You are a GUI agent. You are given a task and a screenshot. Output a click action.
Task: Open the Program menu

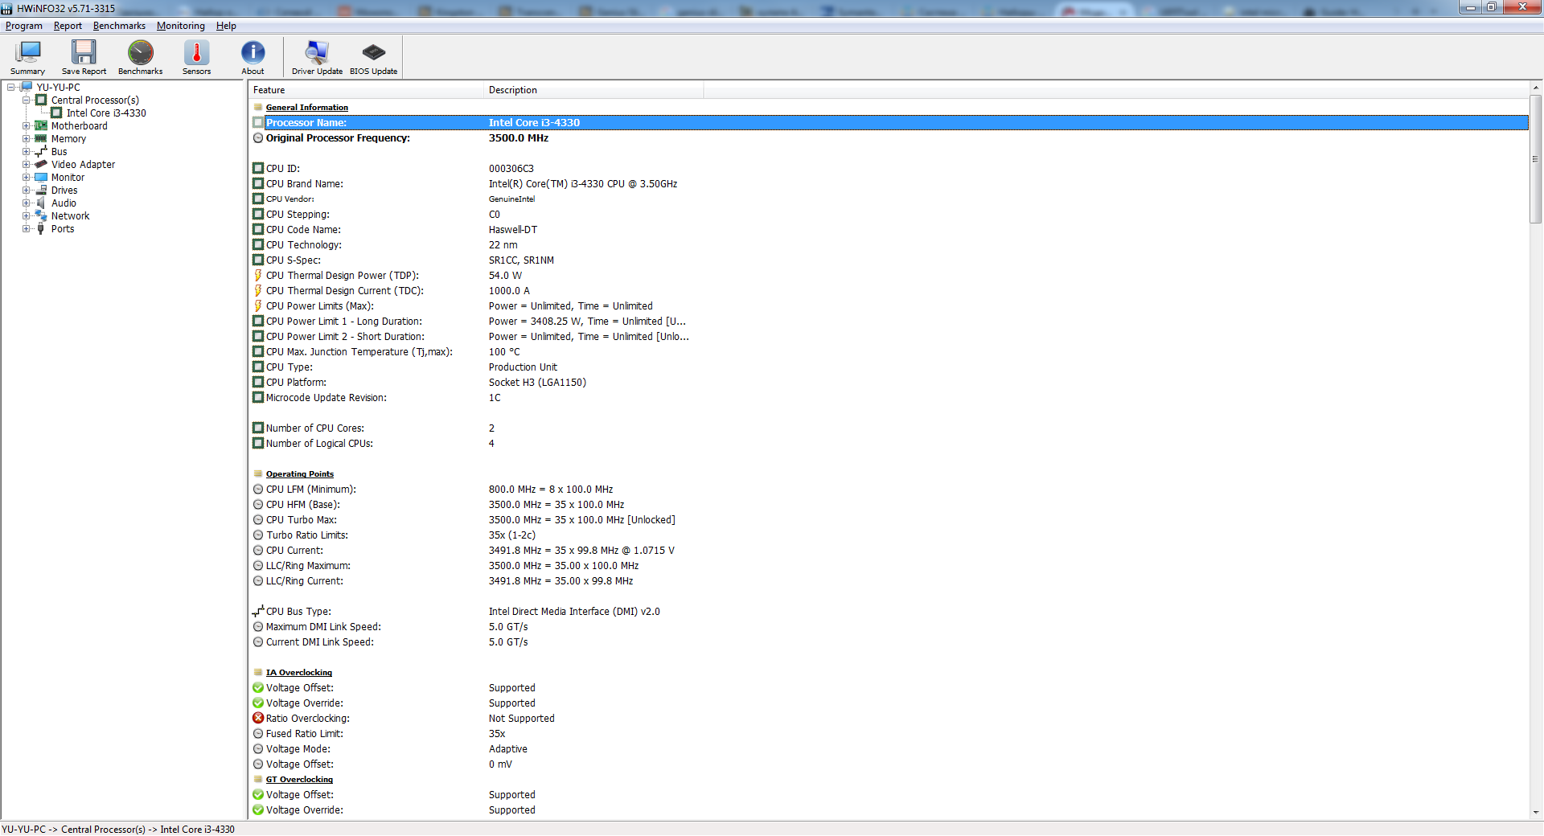(x=24, y=26)
